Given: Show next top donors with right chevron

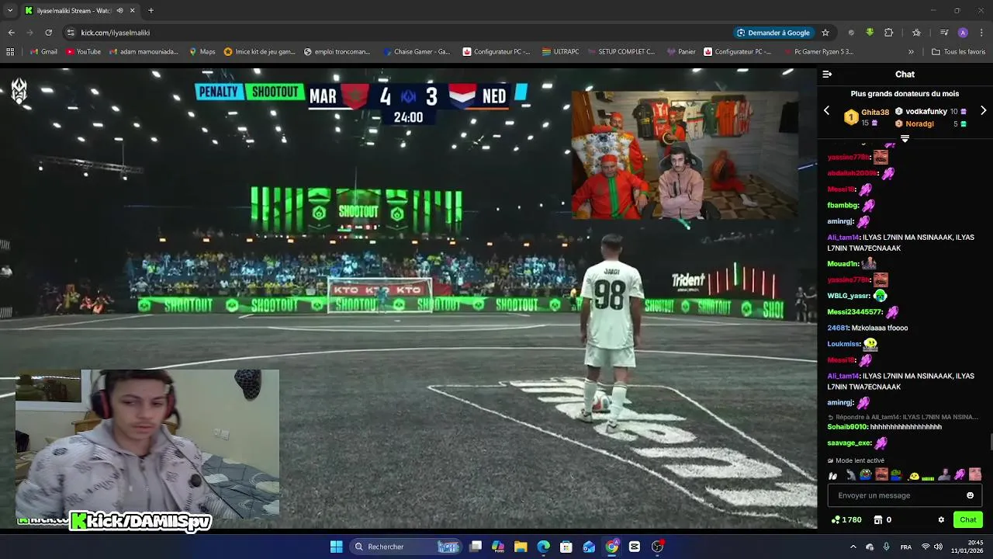Looking at the screenshot, I should [x=983, y=111].
